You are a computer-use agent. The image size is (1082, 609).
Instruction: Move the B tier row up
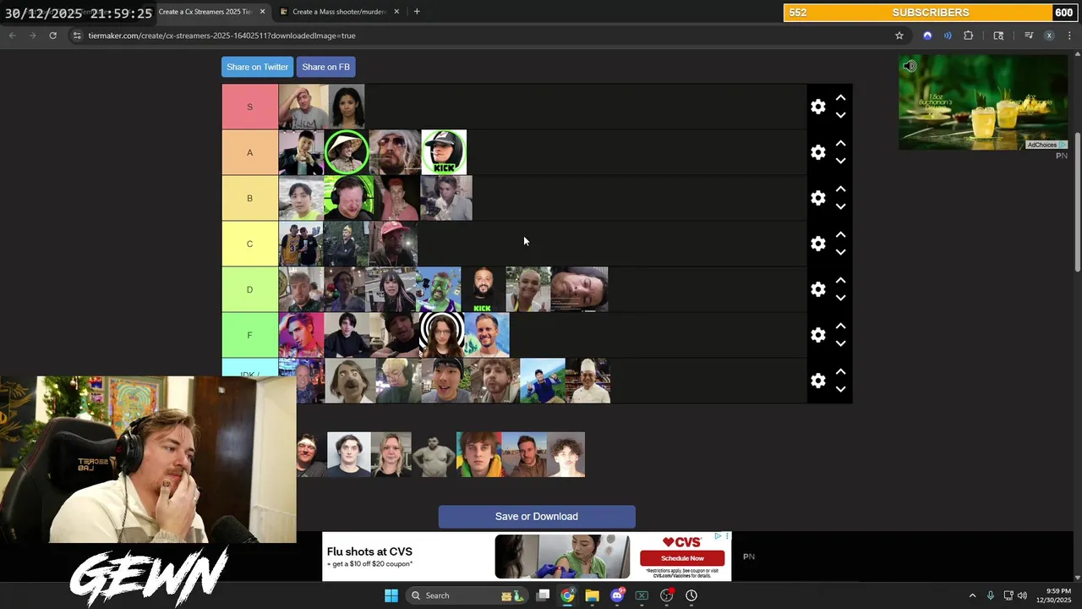[x=840, y=189]
